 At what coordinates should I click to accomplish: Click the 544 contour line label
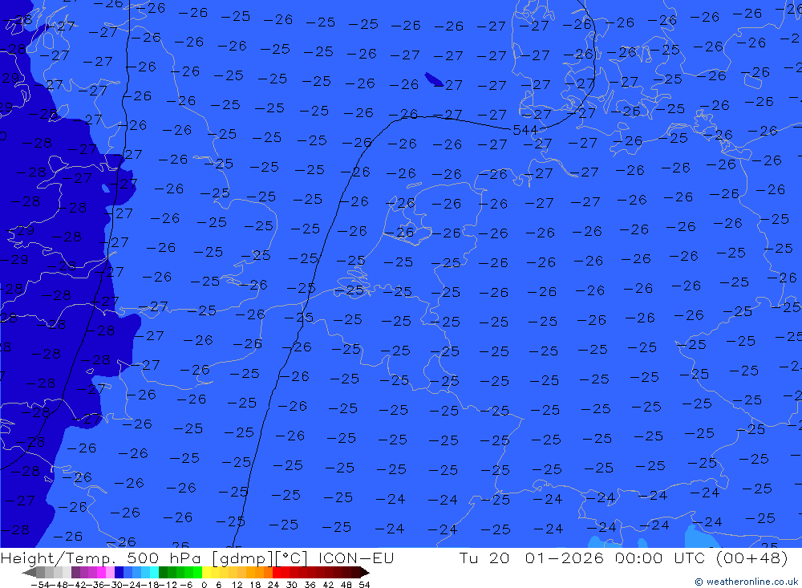[x=525, y=131]
